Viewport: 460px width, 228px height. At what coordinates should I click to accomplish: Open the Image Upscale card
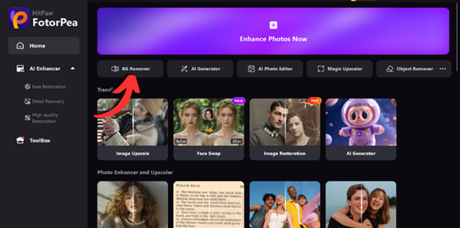[132, 129]
